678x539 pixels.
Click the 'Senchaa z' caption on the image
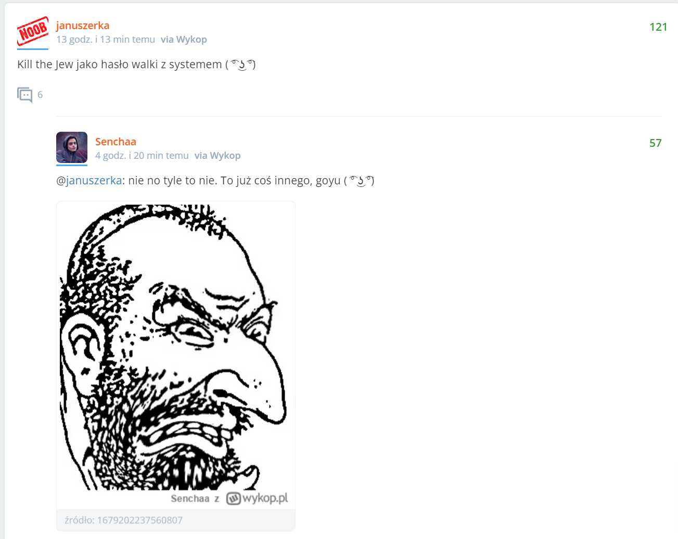tap(195, 498)
